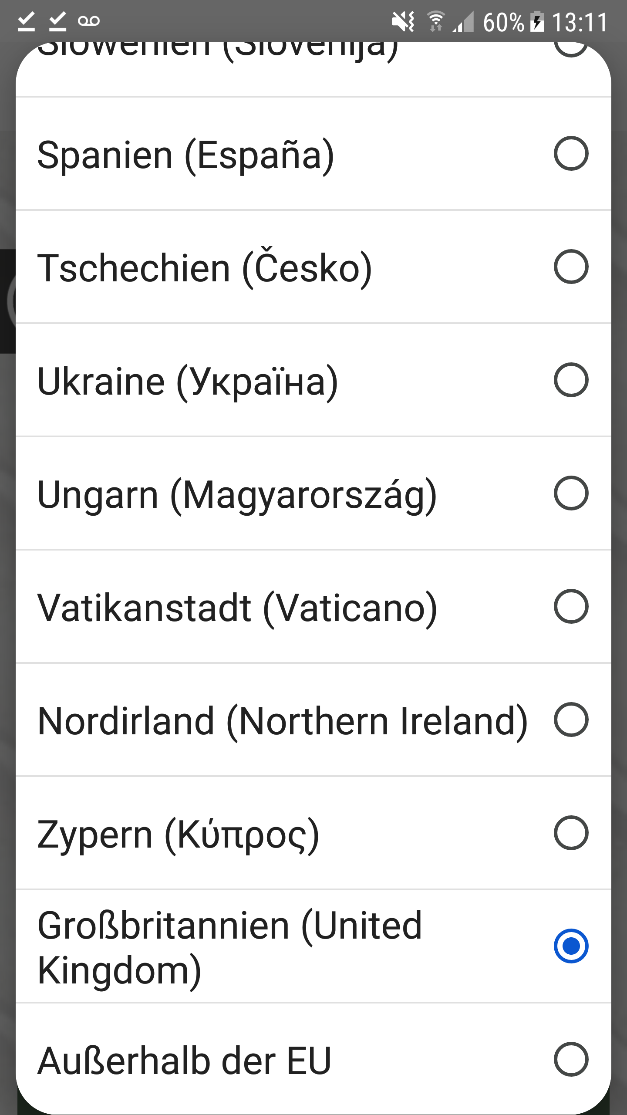This screenshot has height=1115, width=627.
Task: Select Ungarn (Magyarország)
Action: pos(571,493)
